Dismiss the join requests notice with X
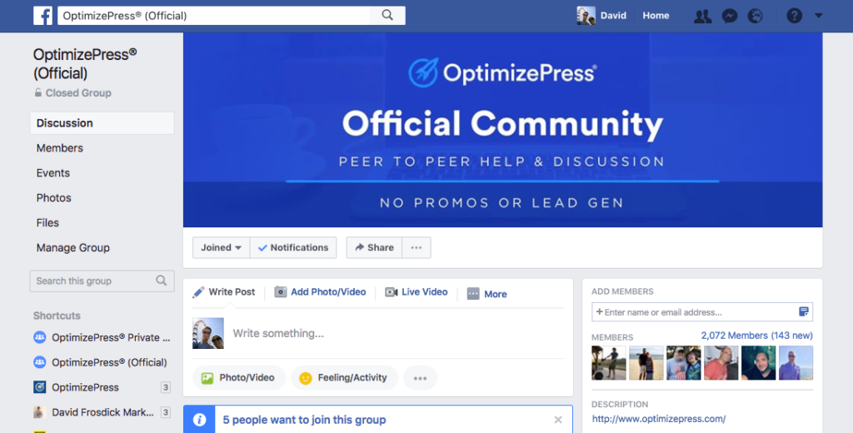The width and height of the screenshot is (853, 433). [557, 420]
